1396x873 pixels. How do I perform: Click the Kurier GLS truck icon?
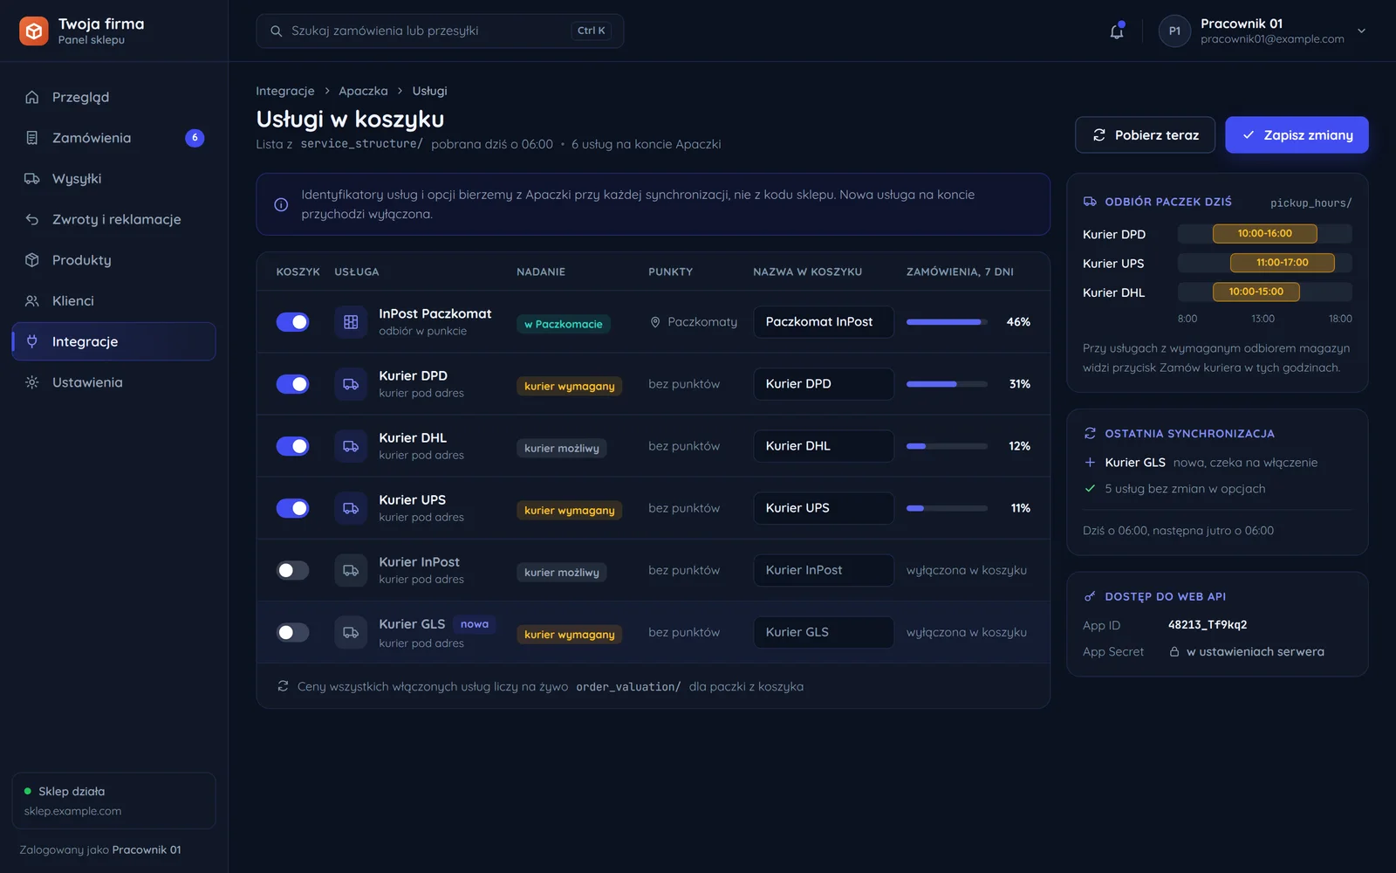tap(351, 632)
